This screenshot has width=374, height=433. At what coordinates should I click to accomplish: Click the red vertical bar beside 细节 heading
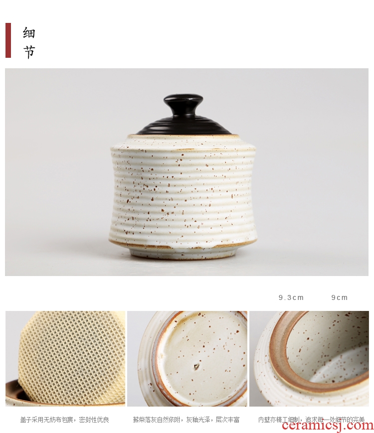8,40
